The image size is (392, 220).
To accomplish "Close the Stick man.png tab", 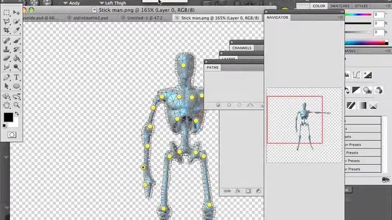I will click(177, 18).
